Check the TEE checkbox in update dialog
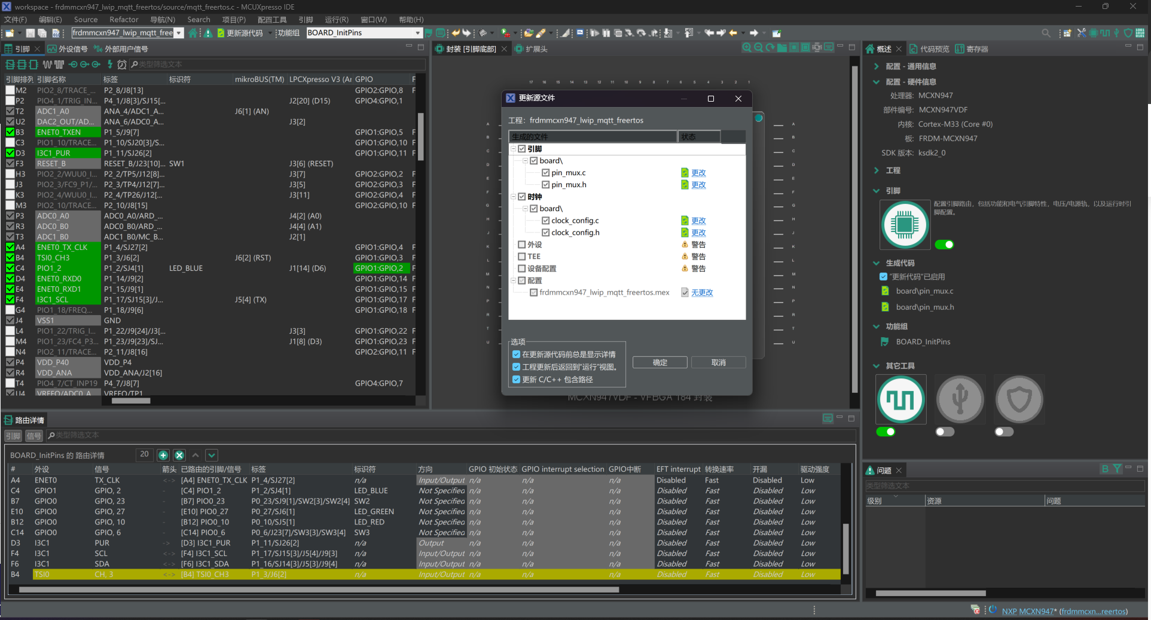Screen dimensions: 1151x620 (522, 256)
